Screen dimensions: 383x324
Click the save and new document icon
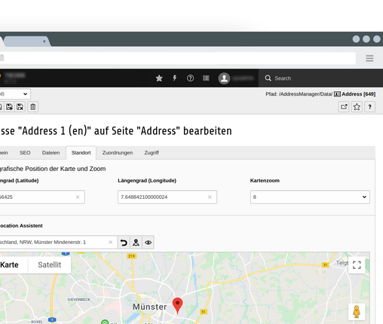pos(9,107)
